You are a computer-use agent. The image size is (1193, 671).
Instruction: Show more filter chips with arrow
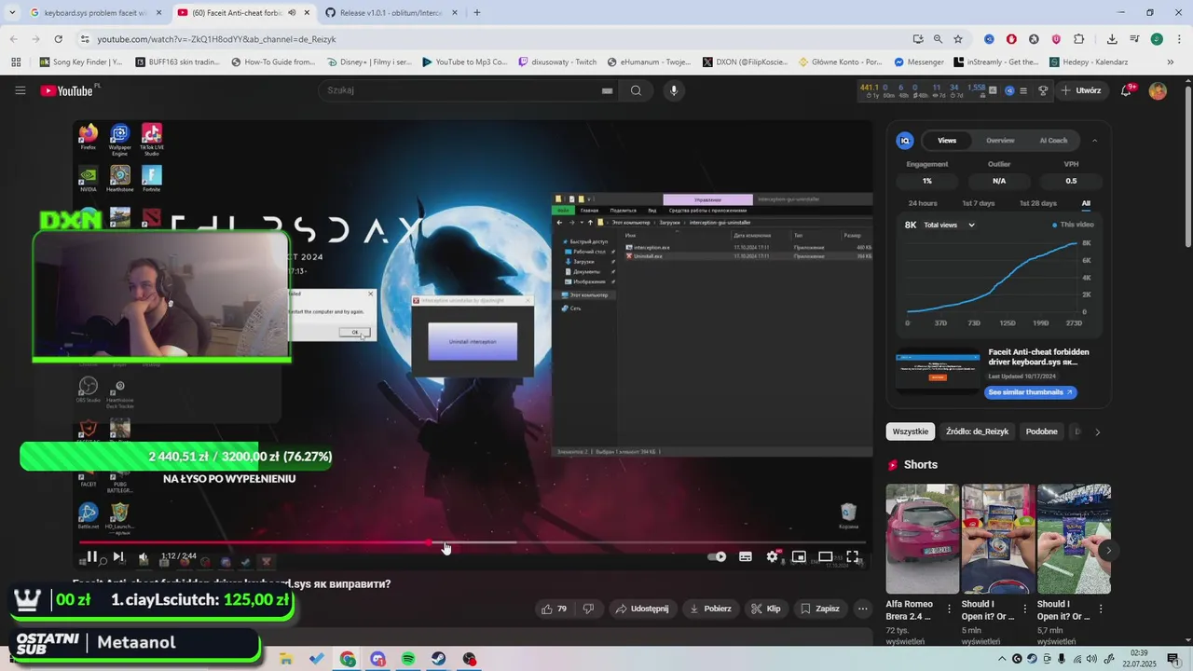1097,431
